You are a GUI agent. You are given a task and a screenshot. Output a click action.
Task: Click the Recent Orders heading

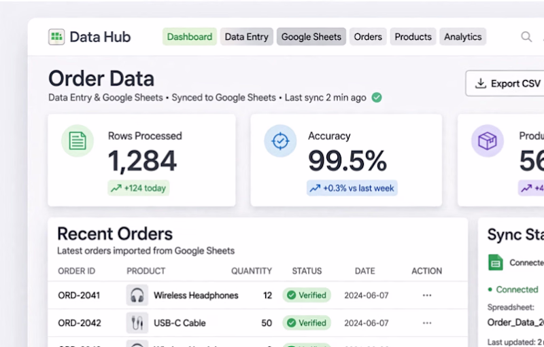pos(115,234)
